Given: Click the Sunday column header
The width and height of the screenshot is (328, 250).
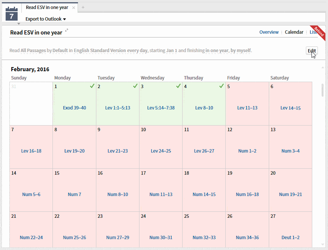Looking at the screenshot, I should tap(19, 78).
